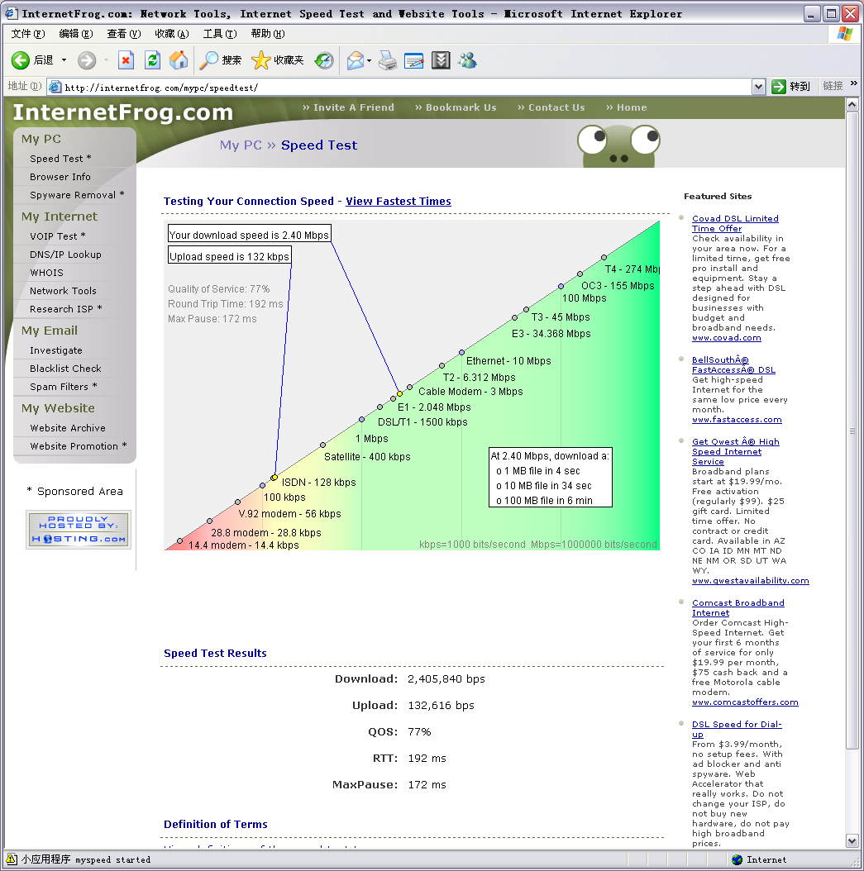This screenshot has width=864, height=871.
Task: Open VOIP Test sidebar item
Action: pyautogui.click(x=57, y=236)
